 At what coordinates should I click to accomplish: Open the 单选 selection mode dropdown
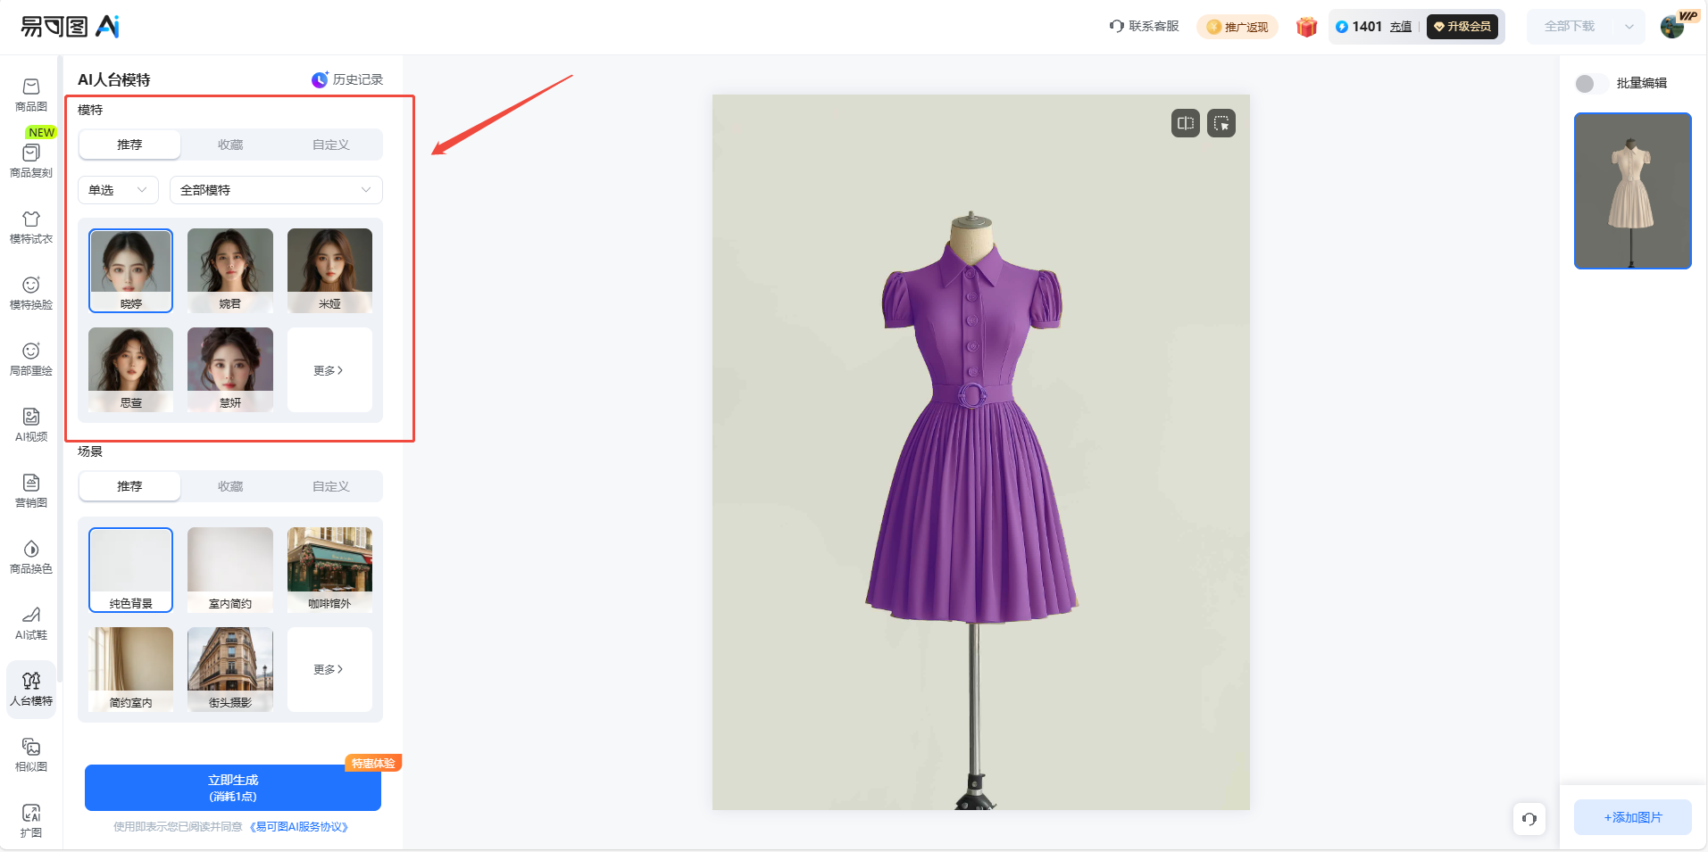click(x=118, y=190)
